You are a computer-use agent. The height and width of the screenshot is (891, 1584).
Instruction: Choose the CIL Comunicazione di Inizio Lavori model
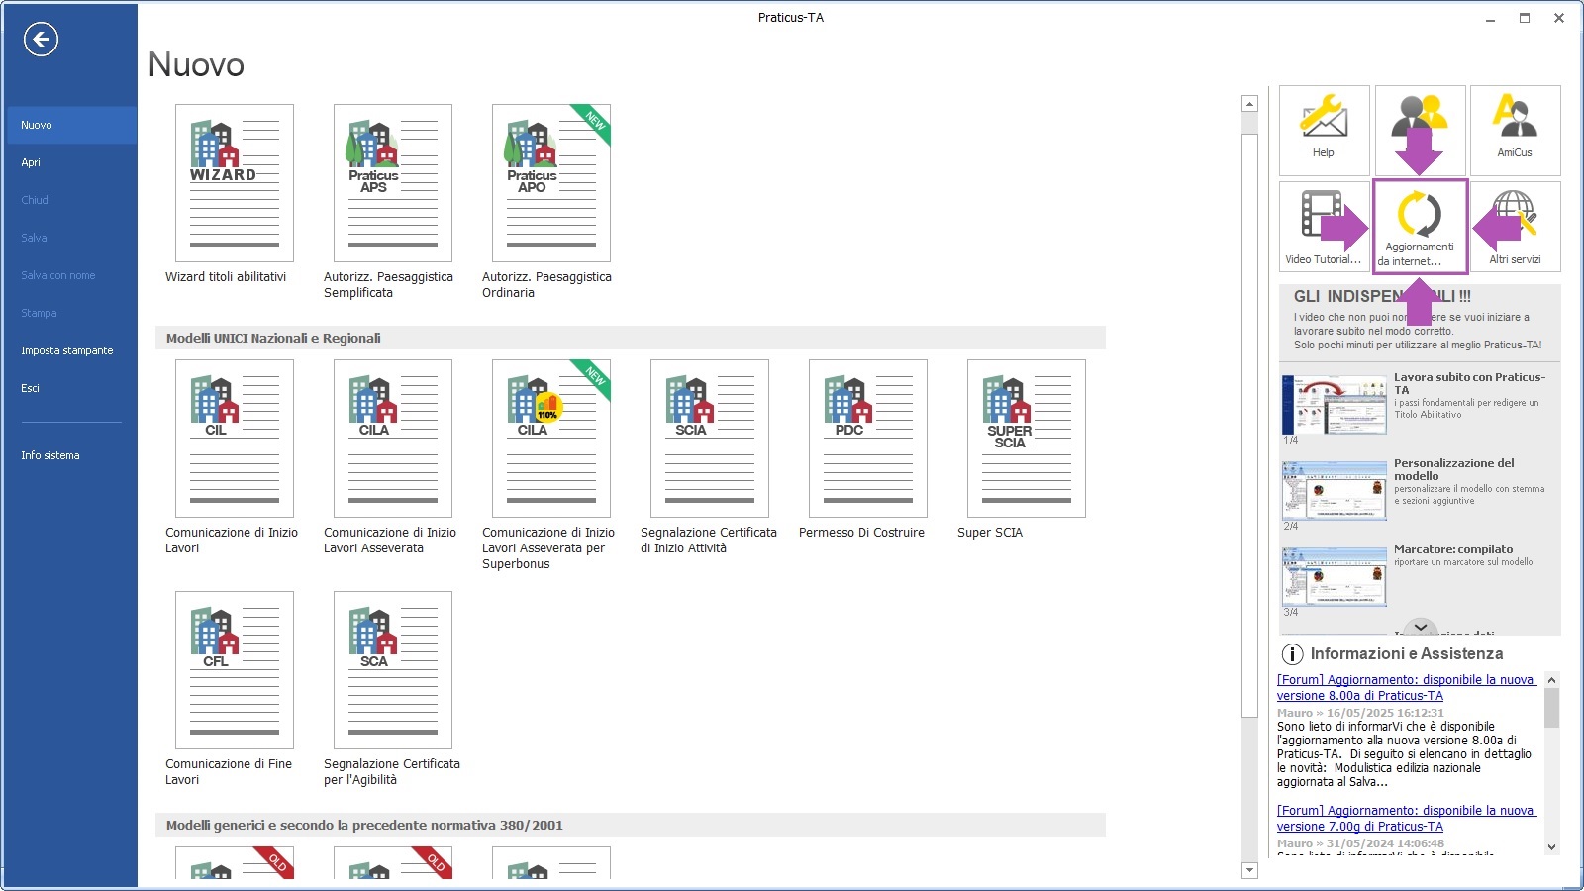click(235, 439)
